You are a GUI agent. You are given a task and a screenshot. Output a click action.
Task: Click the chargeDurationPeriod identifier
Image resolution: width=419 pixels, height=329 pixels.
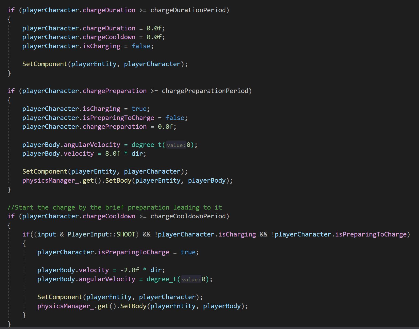click(x=188, y=10)
